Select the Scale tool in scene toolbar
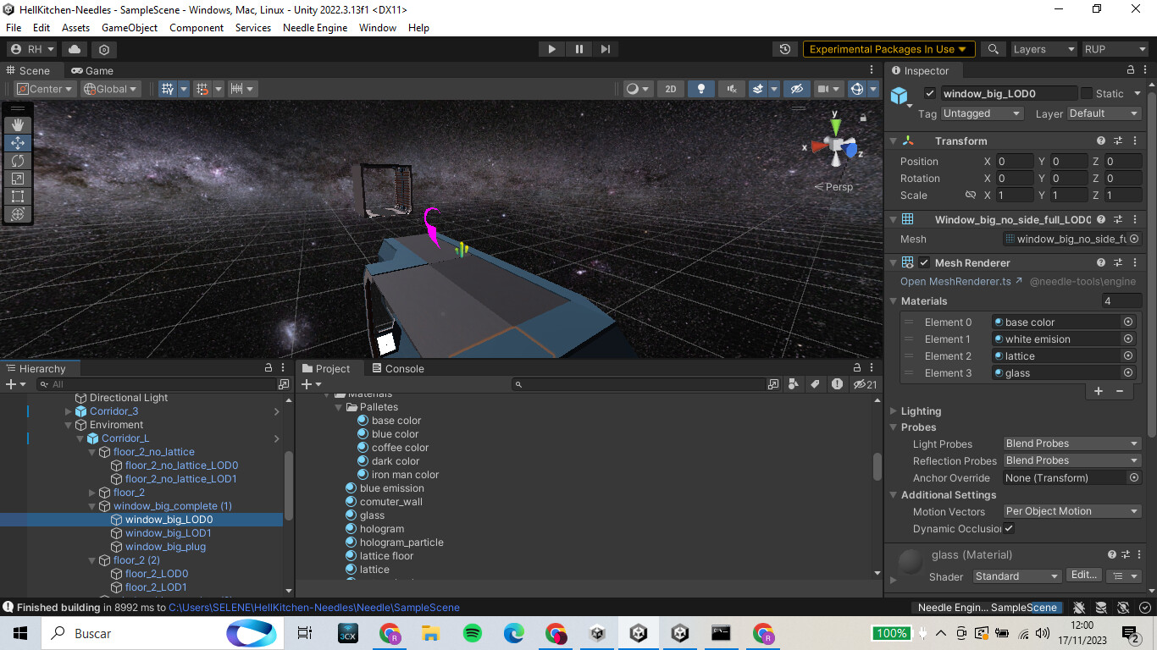This screenshot has width=1157, height=650. click(18, 179)
